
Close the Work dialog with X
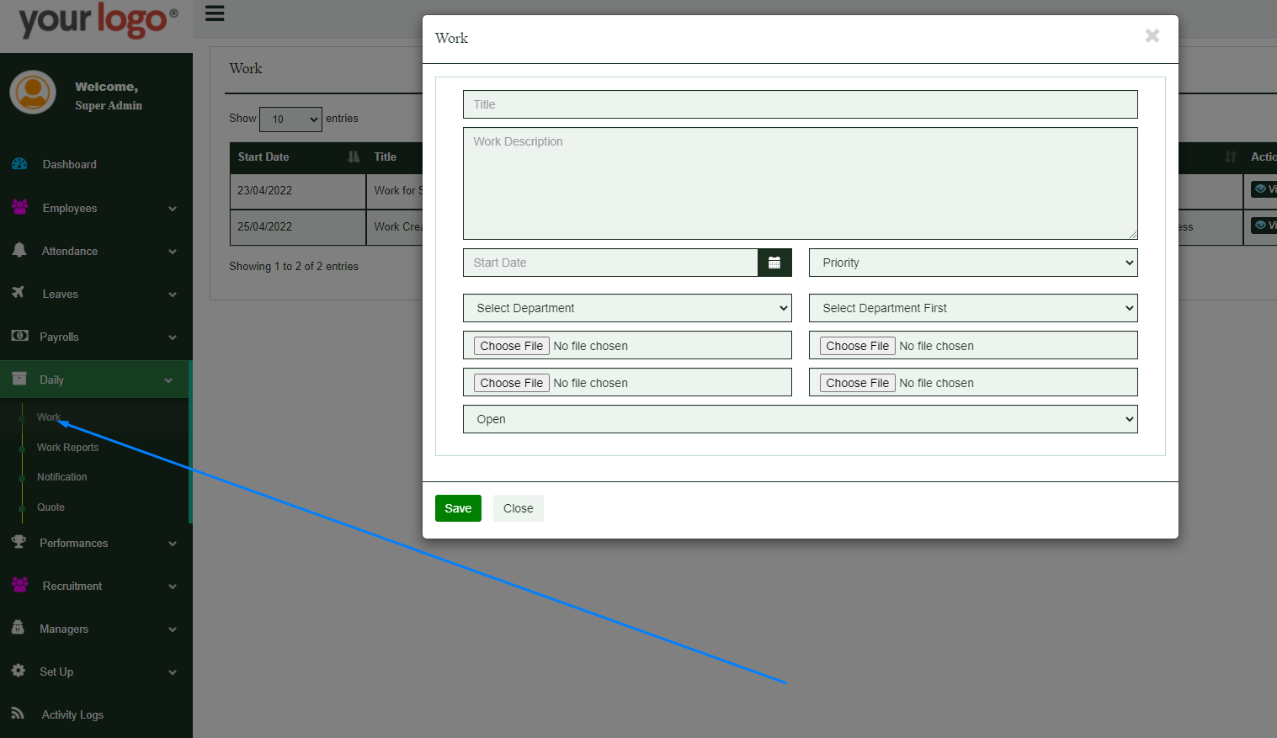1152,35
